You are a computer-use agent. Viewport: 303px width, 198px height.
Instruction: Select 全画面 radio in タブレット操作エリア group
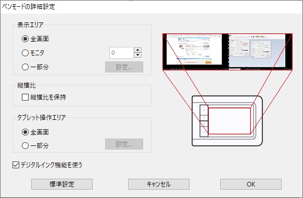(35, 132)
